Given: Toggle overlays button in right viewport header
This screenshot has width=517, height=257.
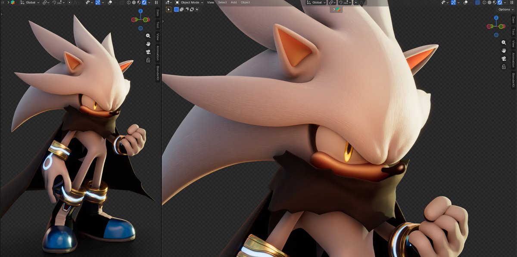Looking at the screenshot, I should click(x=466, y=3).
